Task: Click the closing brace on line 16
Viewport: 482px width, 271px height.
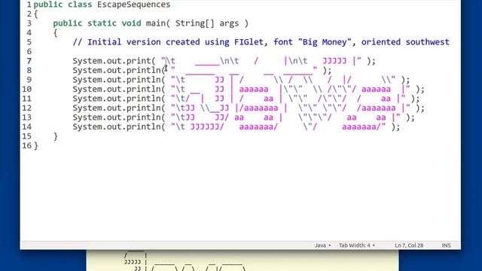Action: click(36, 145)
